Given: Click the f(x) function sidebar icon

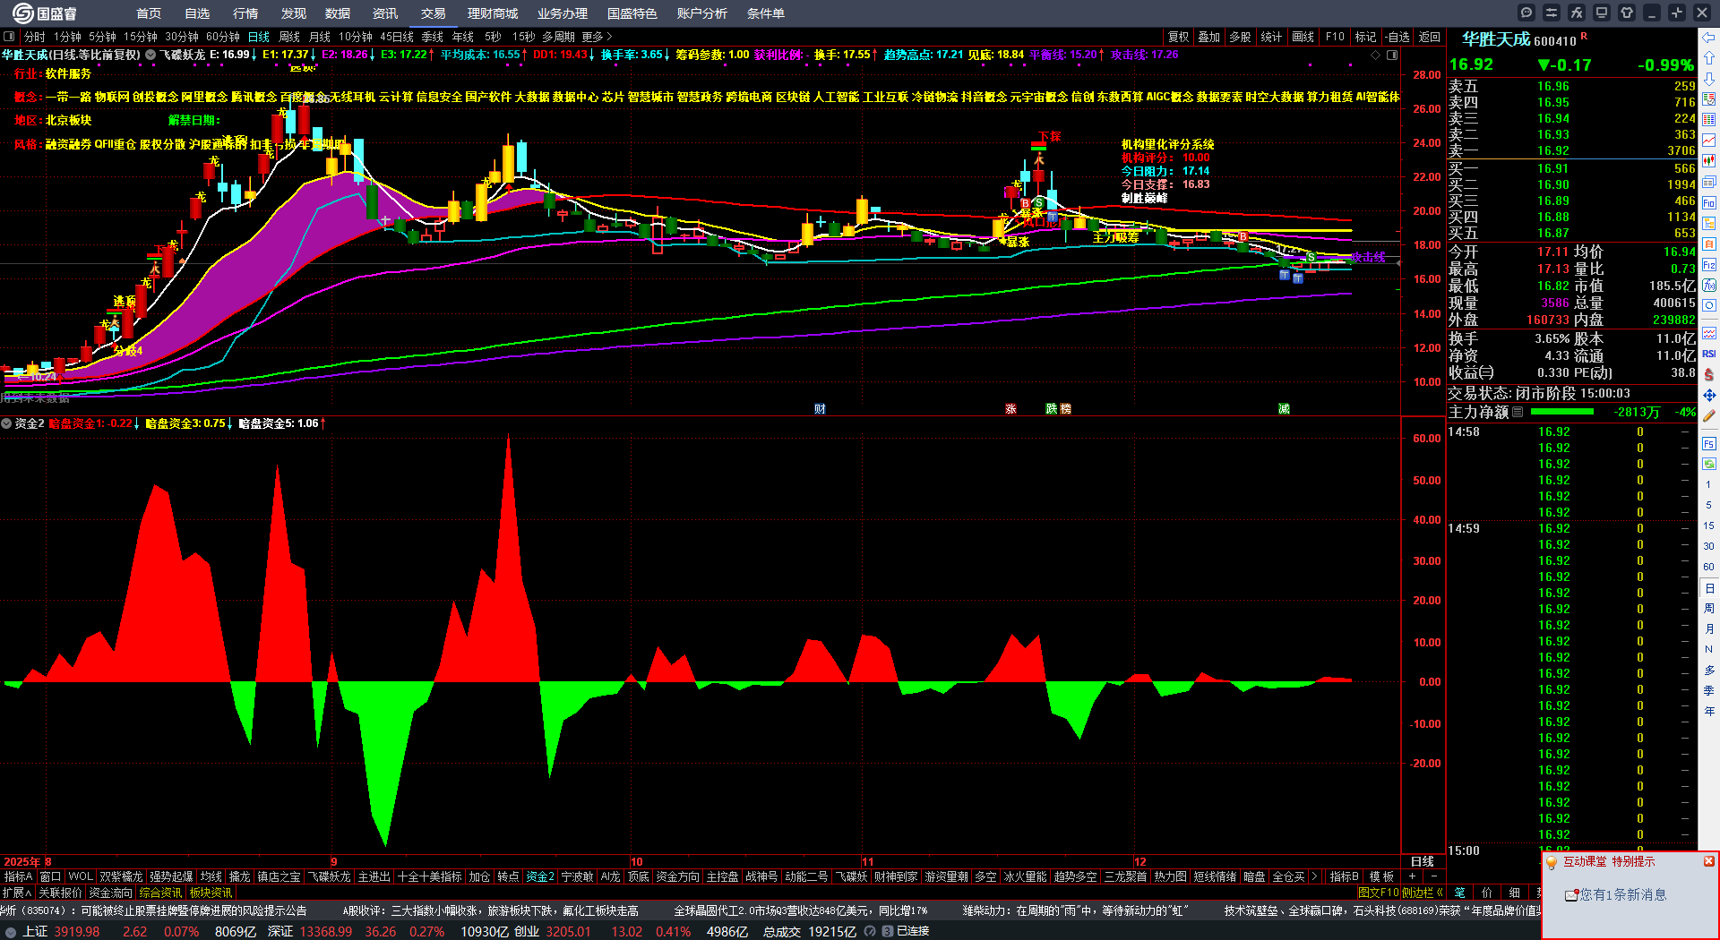Looking at the screenshot, I should pos(1709,286).
